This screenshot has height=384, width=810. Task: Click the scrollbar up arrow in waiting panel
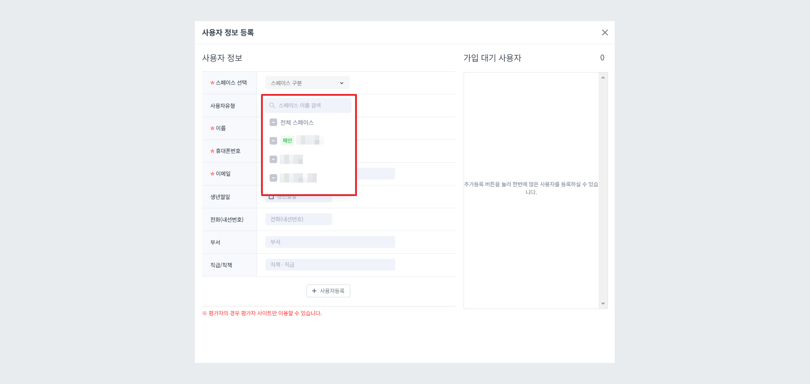click(x=603, y=76)
